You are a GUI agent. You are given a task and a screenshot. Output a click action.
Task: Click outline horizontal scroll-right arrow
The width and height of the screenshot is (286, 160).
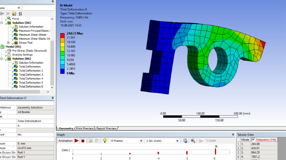point(48,92)
